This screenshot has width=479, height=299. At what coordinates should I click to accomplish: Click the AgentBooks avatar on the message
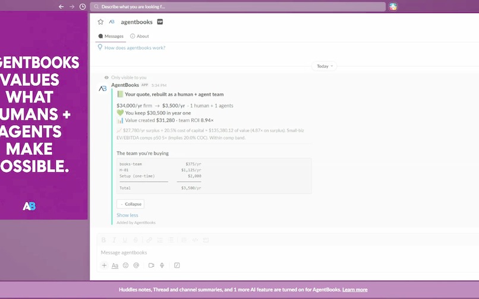(x=103, y=88)
